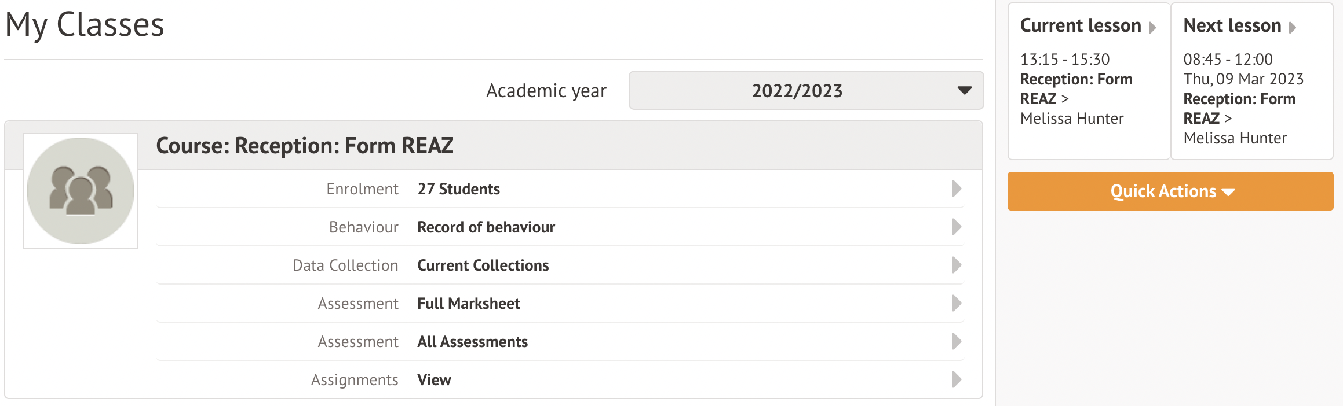Click the arrow beside Next lesson

click(x=1292, y=28)
